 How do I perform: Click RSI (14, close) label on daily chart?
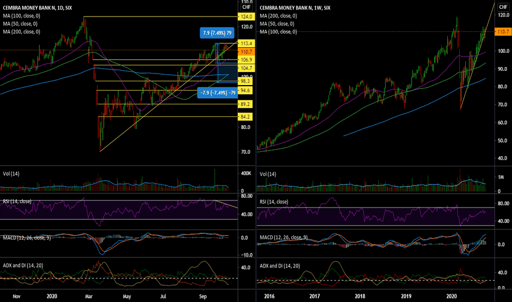[18, 202]
